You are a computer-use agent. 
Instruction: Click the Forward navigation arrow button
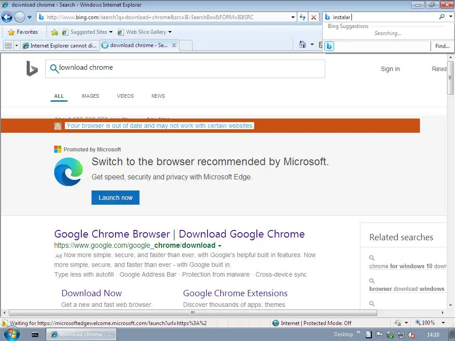coord(20,17)
